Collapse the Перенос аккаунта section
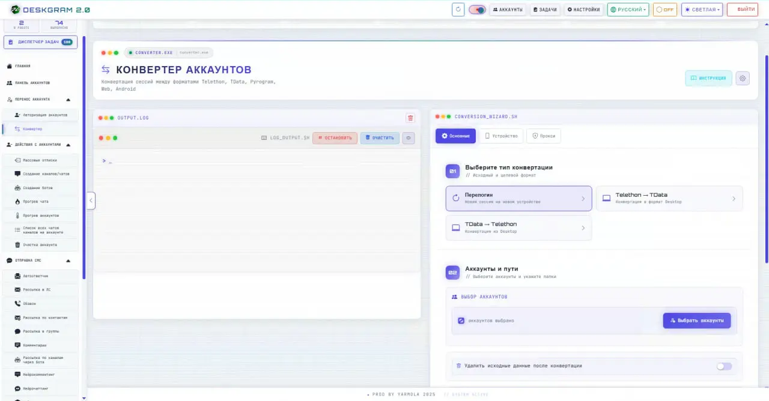This screenshot has height=401, width=769. tap(68, 100)
